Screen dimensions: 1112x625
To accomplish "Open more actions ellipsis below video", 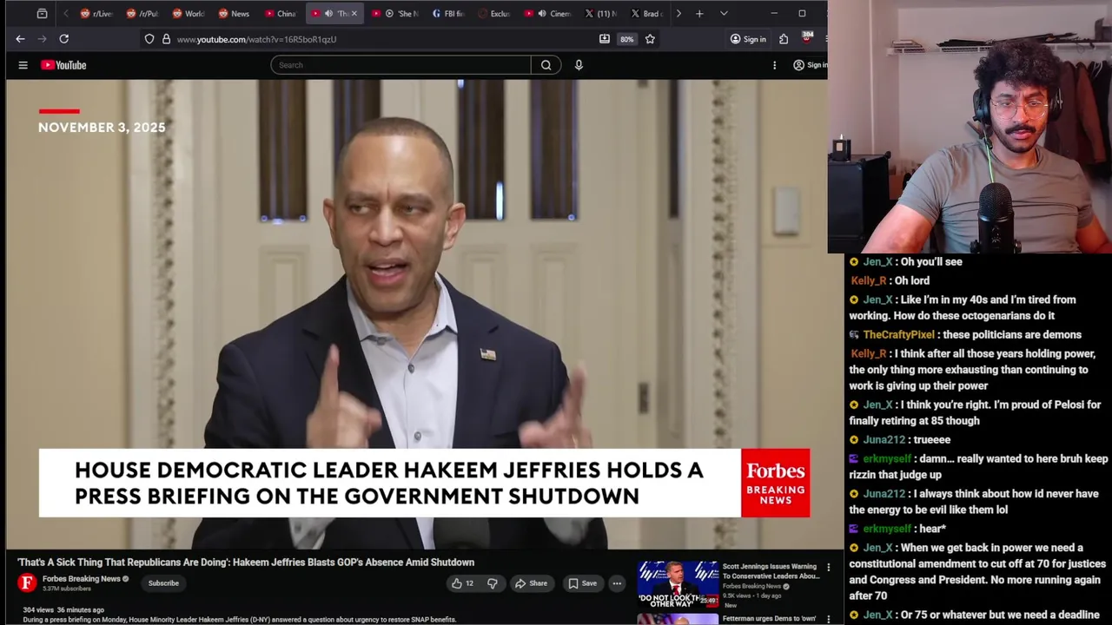I will (x=617, y=583).
